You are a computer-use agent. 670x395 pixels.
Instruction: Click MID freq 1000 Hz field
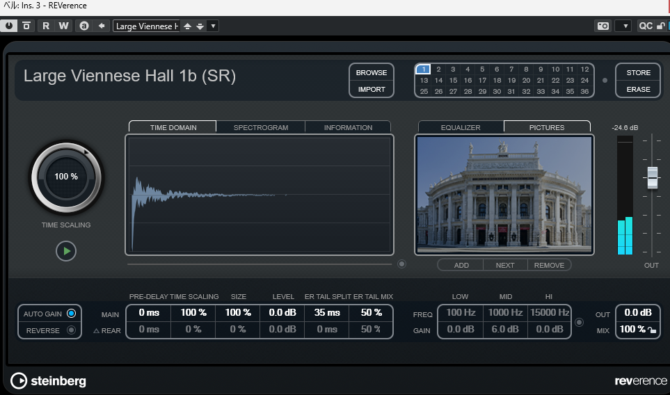pos(505,312)
